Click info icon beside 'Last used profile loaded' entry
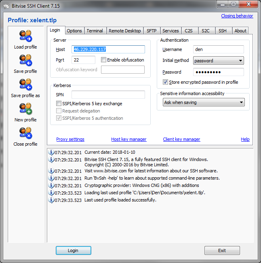 (x=51, y=200)
